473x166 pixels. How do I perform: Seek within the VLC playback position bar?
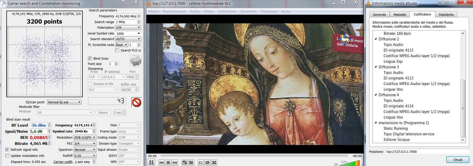pos(253,156)
